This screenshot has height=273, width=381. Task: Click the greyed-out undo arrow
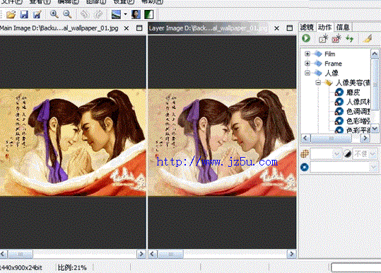[x=85, y=15]
